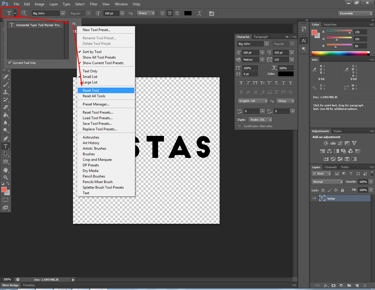Image resolution: width=375 pixels, height=290 pixels.
Task: Click New Tool Preset menu entry
Action: (x=96, y=30)
